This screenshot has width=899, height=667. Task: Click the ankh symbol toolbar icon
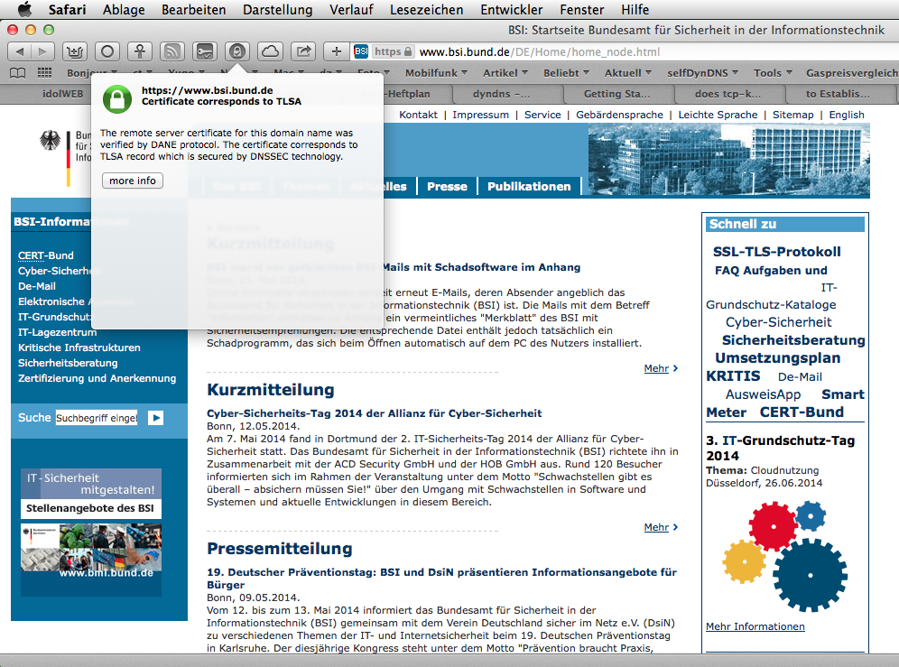[140, 51]
